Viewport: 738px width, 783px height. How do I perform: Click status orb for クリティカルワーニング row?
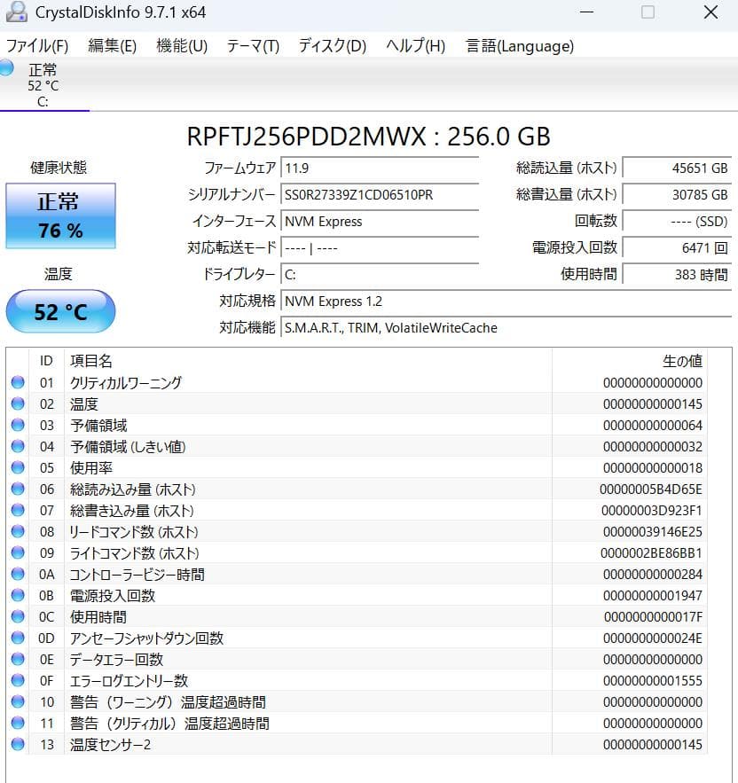click(x=18, y=382)
